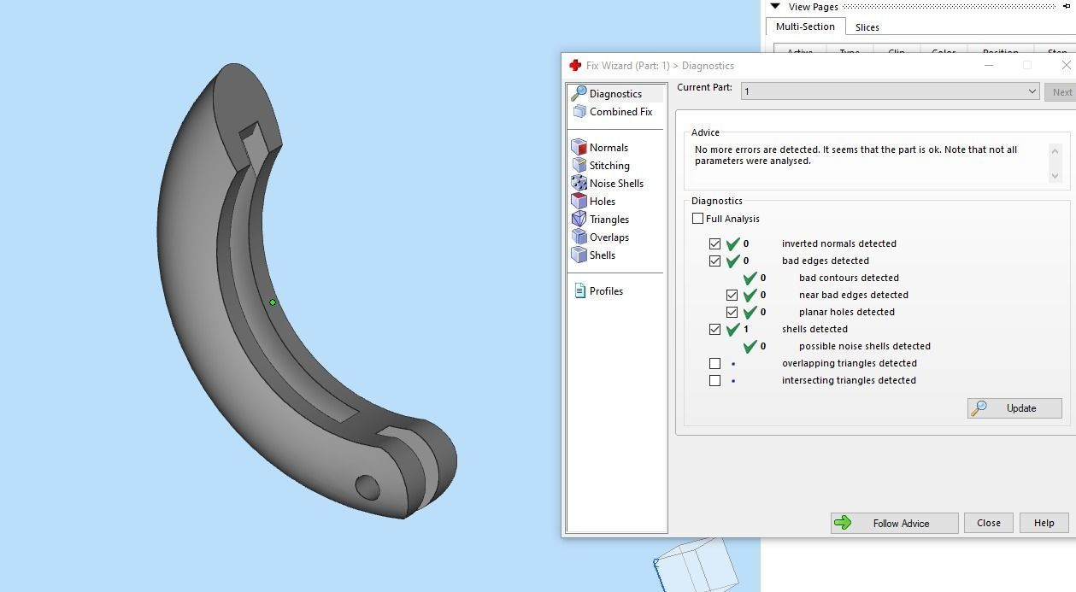Viewport: 1076px width, 592px height.
Task: Select the Combined Fix icon
Action: tap(579, 112)
